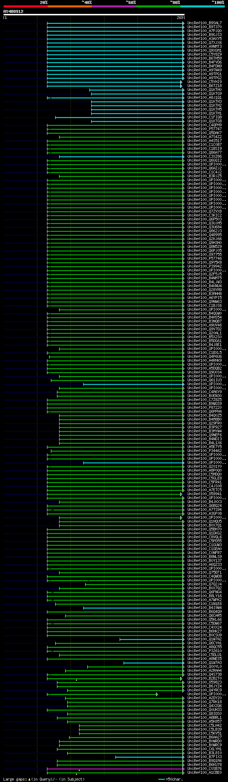Click the UniRef100_B6TZ18 label
Viewport: 228px width, 782px height.
(x=204, y=86)
